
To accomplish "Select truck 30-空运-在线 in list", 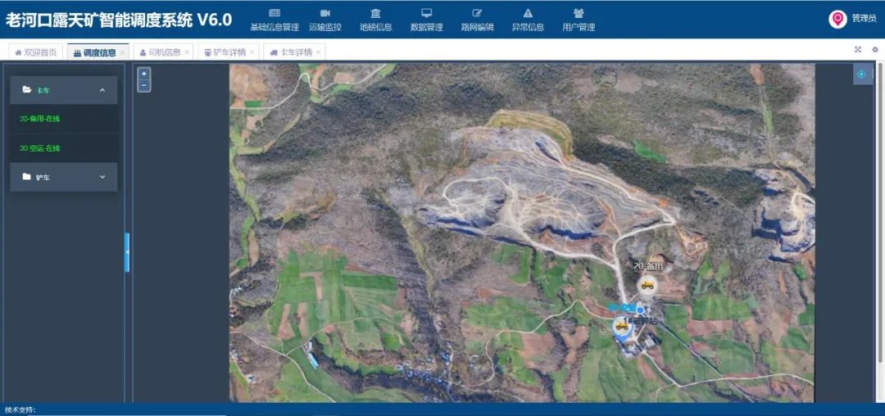I will (40, 148).
